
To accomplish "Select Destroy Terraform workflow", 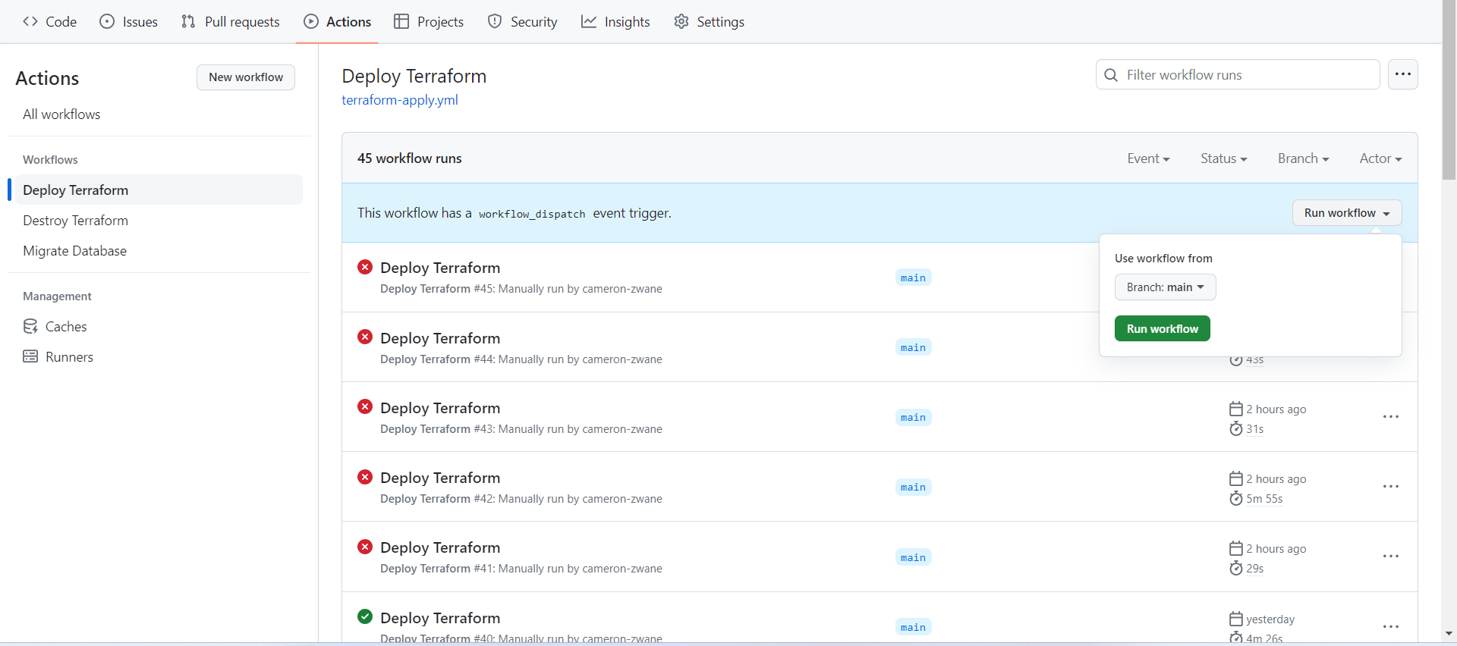I will (x=159, y=221).
